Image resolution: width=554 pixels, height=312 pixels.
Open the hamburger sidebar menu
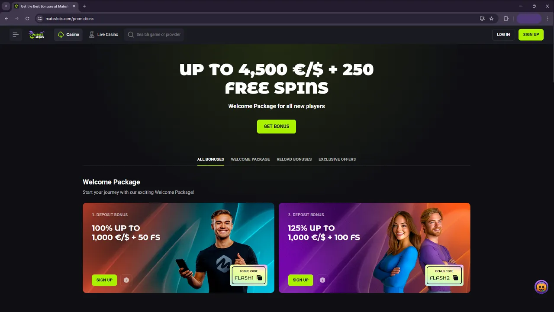click(16, 35)
